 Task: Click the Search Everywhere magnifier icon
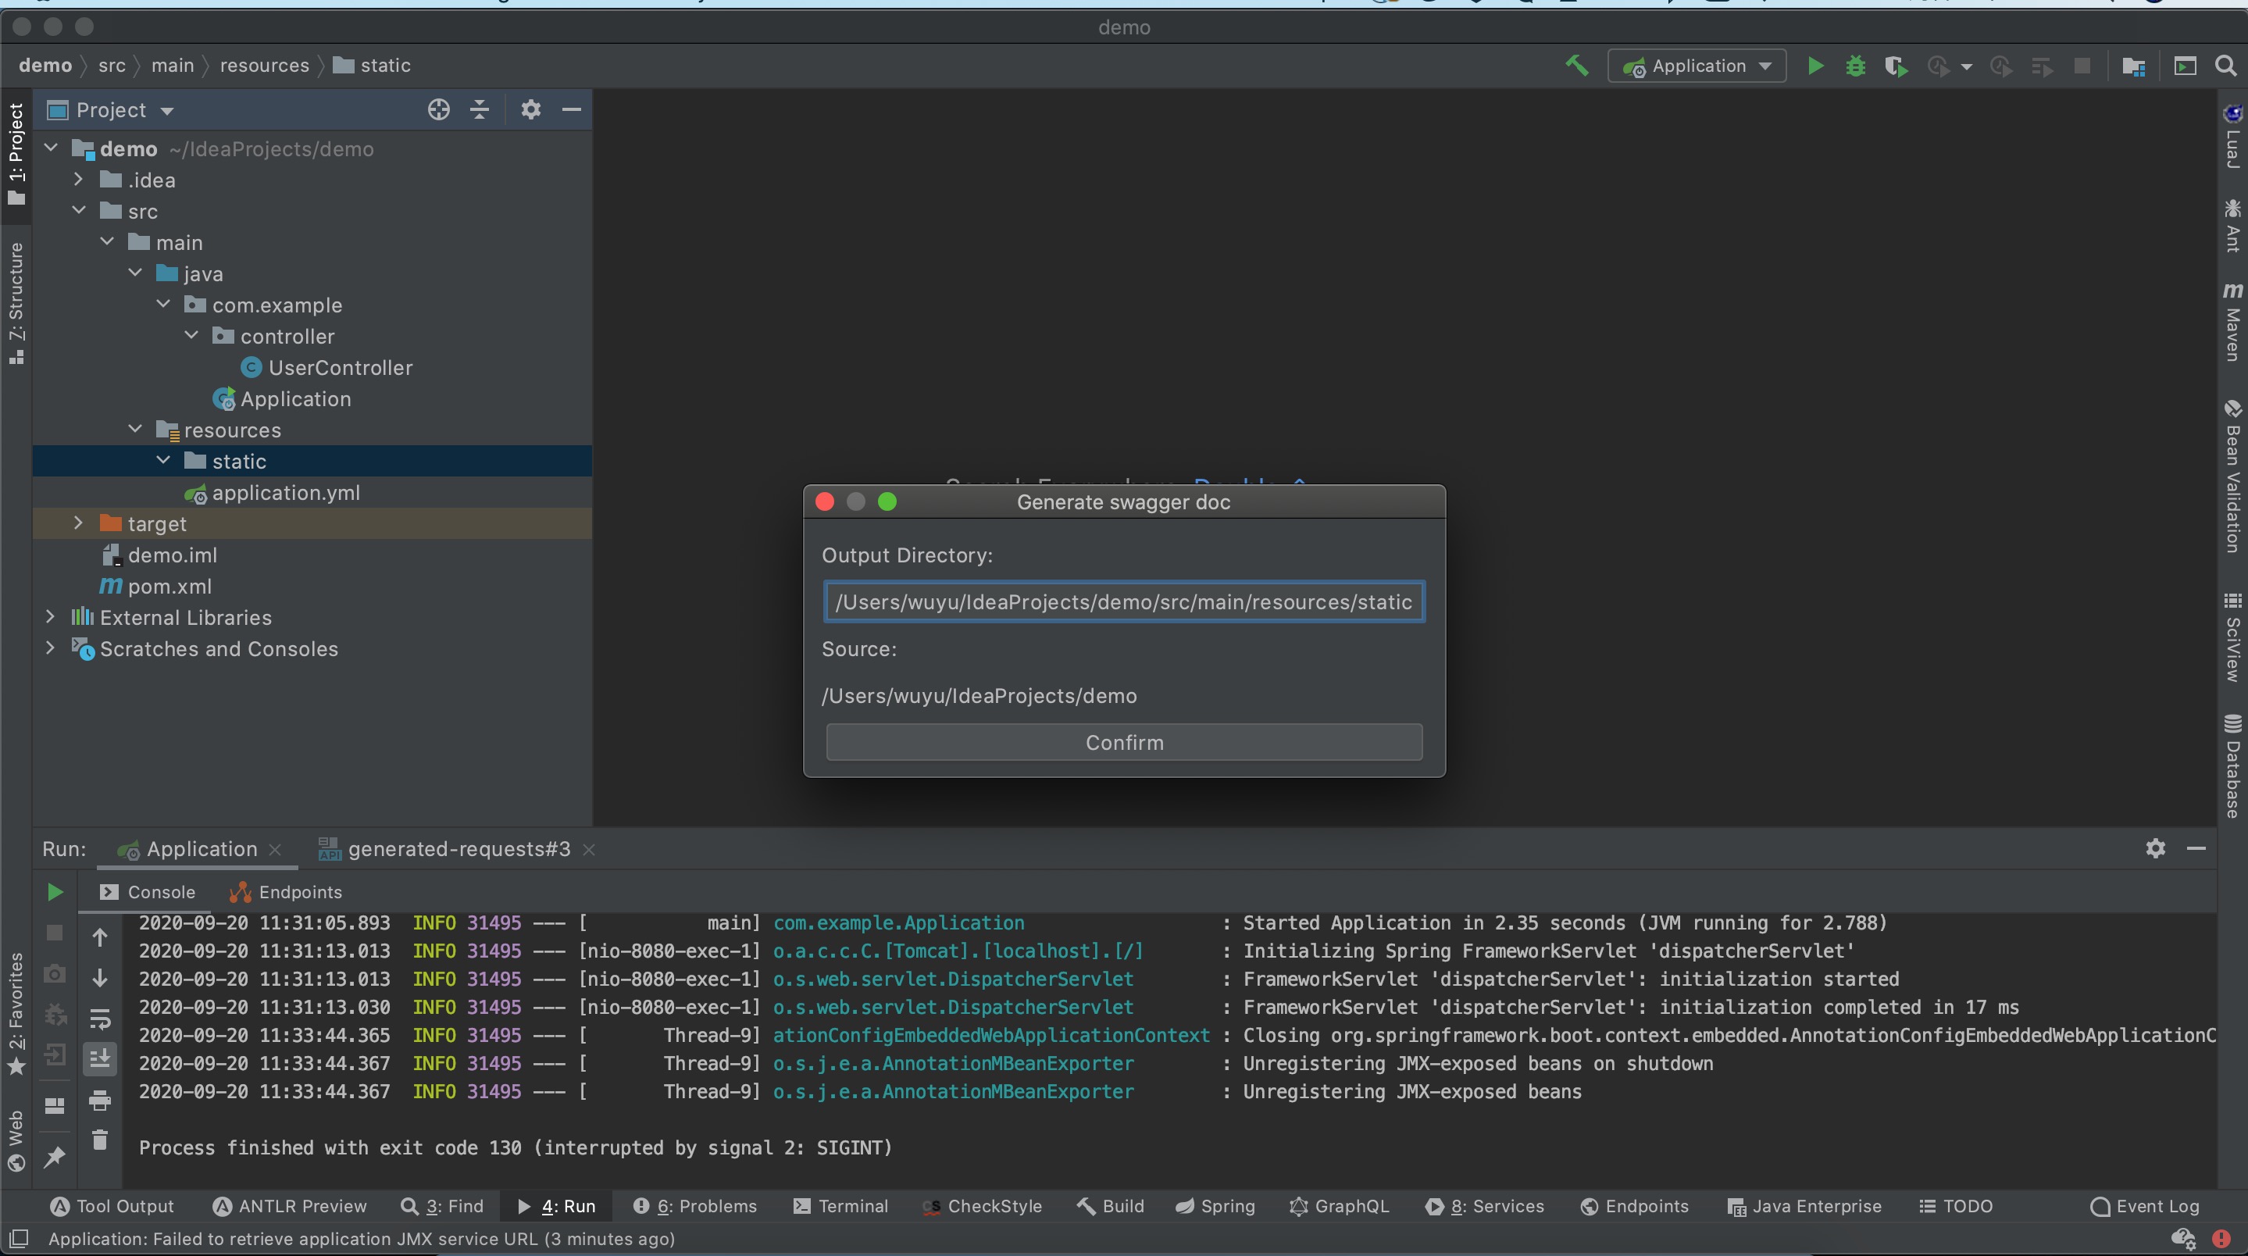point(2226,66)
